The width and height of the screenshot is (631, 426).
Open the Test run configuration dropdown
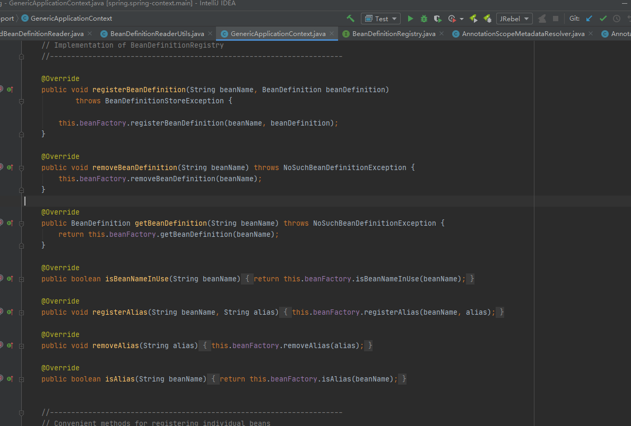pos(382,19)
